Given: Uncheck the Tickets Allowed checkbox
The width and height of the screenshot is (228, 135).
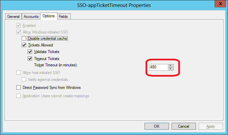Looking at the screenshot, I should pos(24,45).
